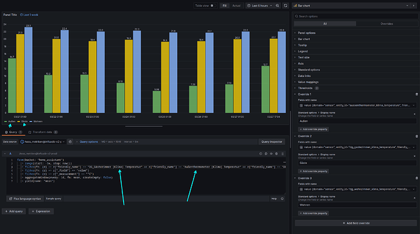Open Override 3 field name dropdown
Viewport: 420px width, 234px height.
point(357,190)
